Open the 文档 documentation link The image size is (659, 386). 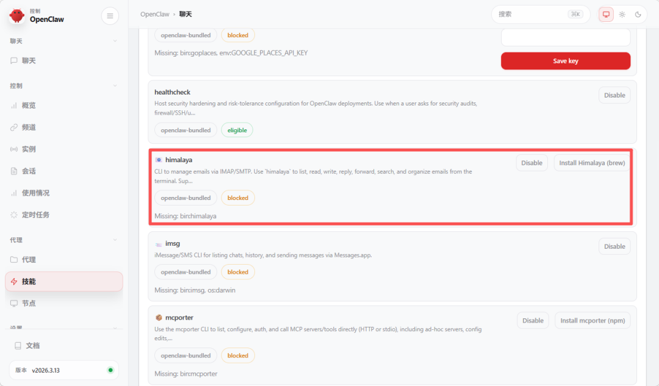64,346
